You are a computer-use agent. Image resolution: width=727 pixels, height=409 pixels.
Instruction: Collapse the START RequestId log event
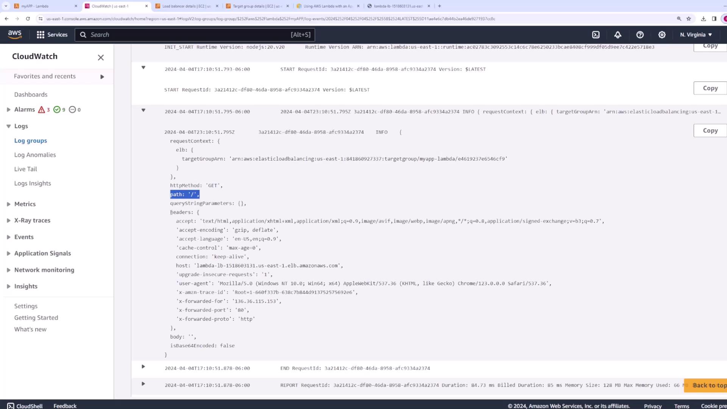143,67
